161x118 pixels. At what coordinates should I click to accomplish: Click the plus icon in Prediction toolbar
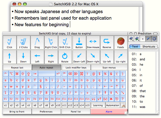[143, 39]
